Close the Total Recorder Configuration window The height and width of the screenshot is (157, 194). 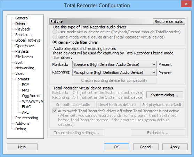point(186,4)
